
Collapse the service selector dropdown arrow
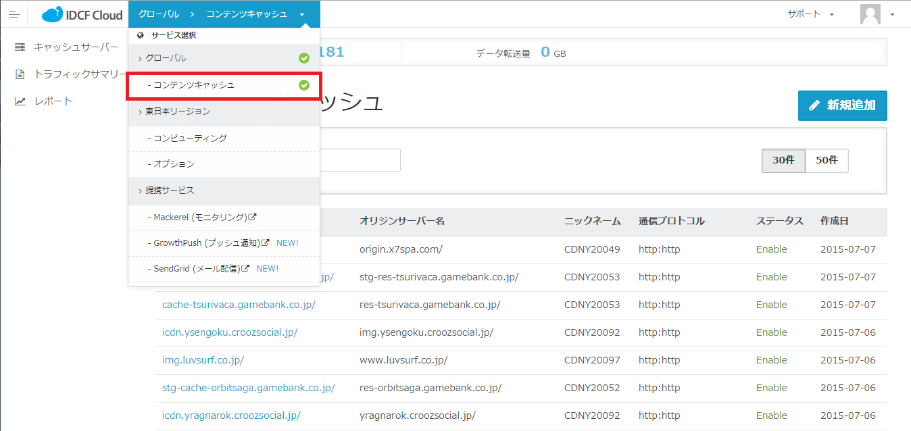301,14
